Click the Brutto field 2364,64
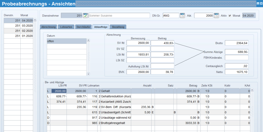 pyautogui.click(x=237, y=43)
